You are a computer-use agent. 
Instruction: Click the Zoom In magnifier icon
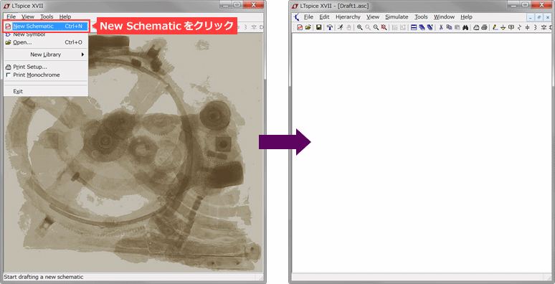coord(360,27)
